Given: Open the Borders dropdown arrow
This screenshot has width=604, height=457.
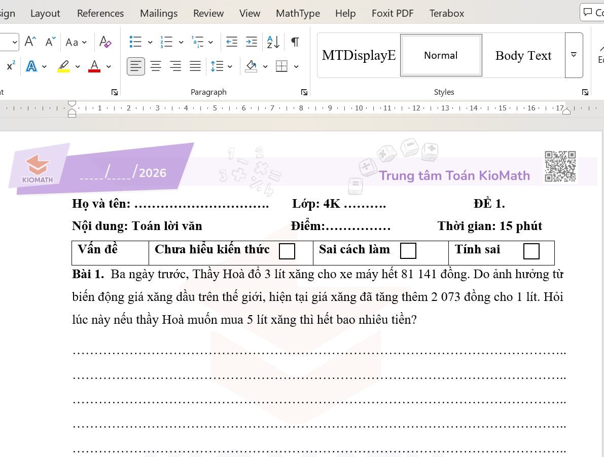Looking at the screenshot, I should pyautogui.click(x=296, y=66).
